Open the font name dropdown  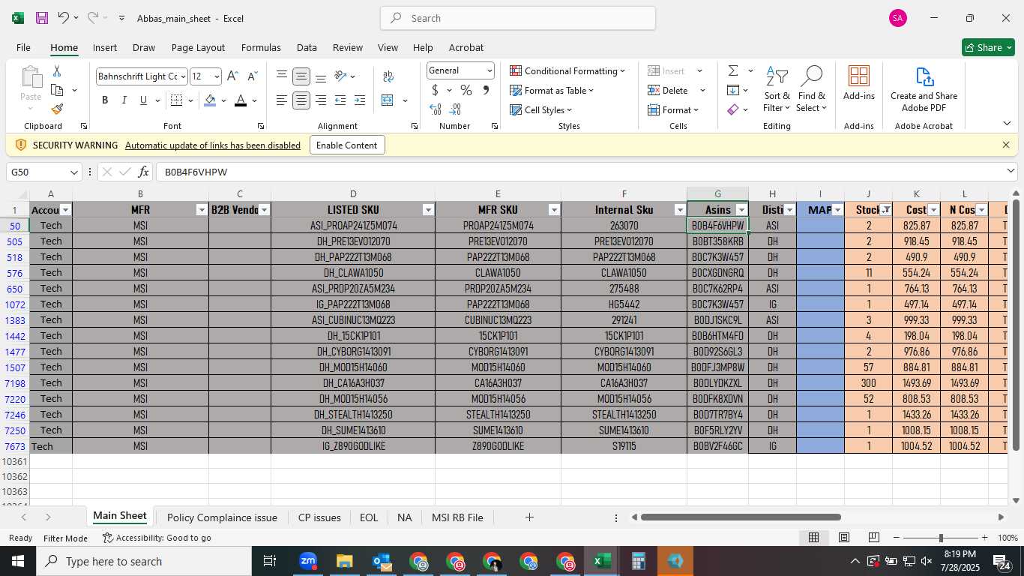[182, 76]
